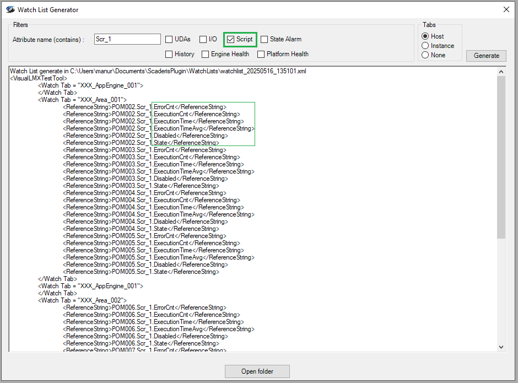The height and width of the screenshot is (383, 518).
Task: Select None for tabs grouping
Action: (x=425, y=55)
